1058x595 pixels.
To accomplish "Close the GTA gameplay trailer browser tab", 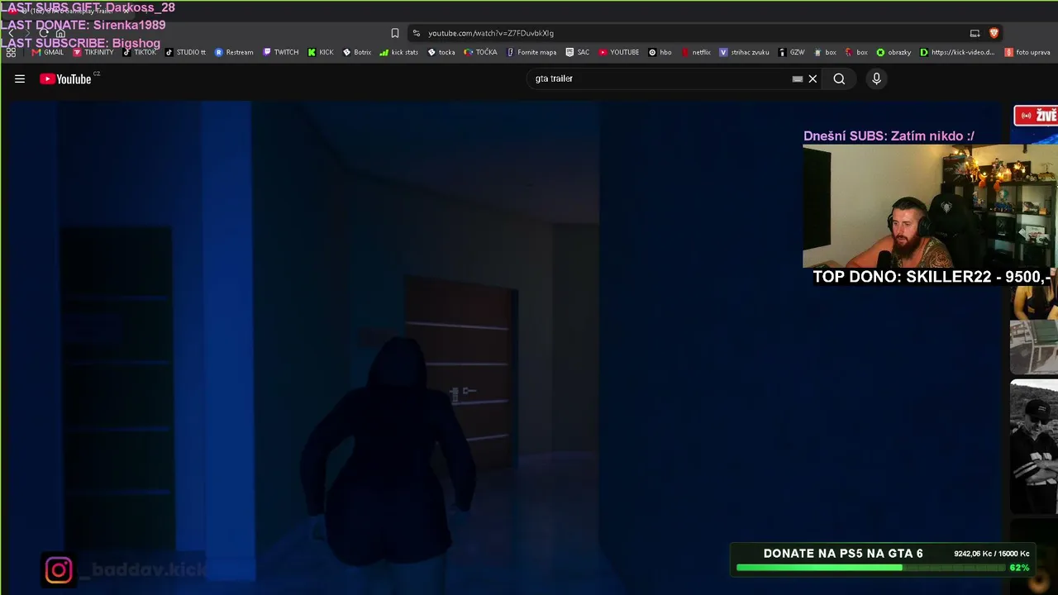I will 126,11.
